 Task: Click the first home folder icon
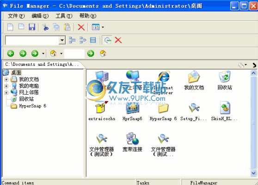[53, 53]
